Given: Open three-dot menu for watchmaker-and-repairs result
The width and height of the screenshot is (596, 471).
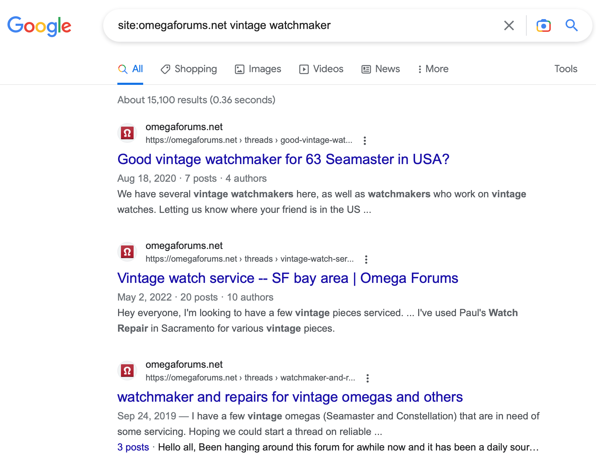Looking at the screenshot, I should tap(368, 378).
